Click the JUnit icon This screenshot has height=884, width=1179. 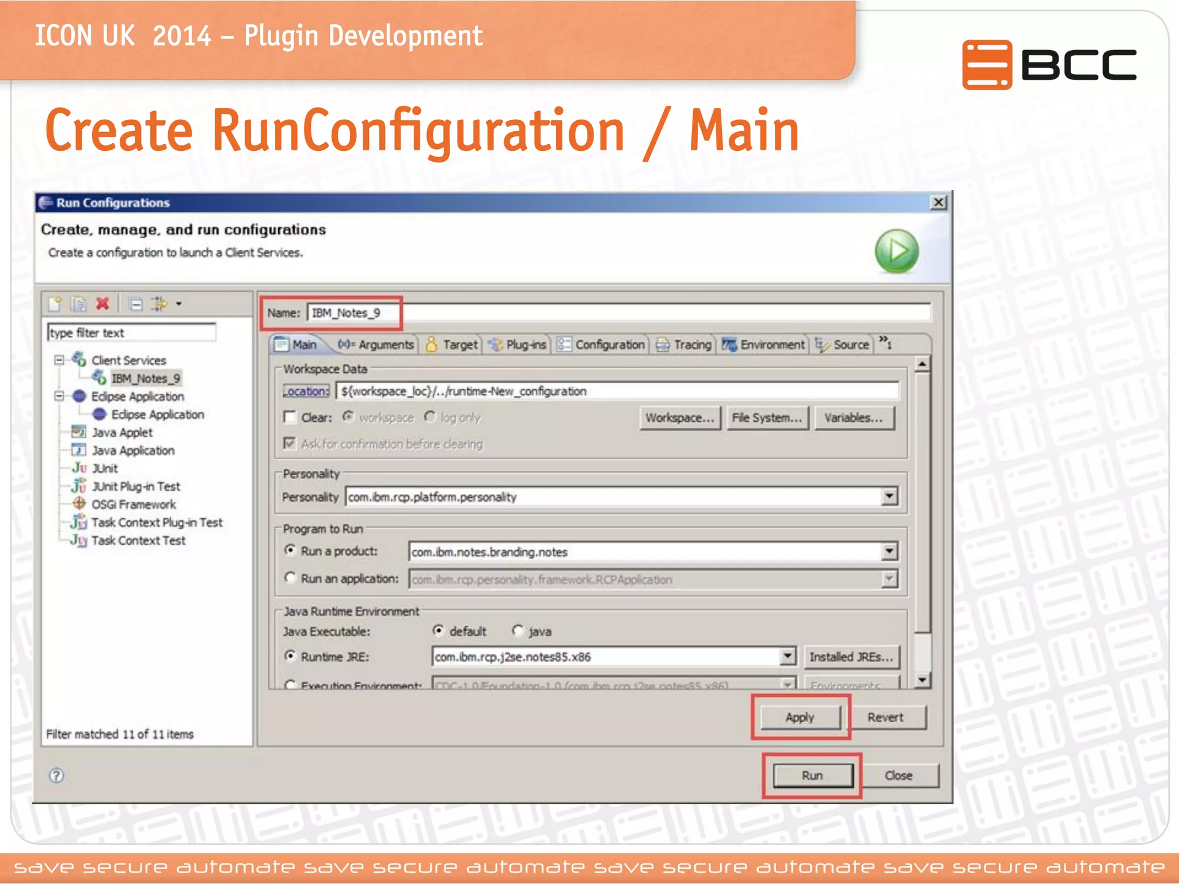[x=79, y=467]
